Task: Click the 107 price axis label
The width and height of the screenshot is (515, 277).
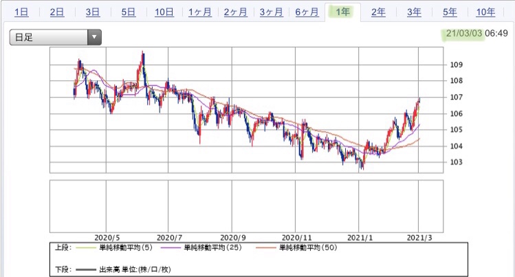Action: click(456, 97)
